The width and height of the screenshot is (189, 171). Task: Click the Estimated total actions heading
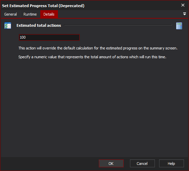39,25
